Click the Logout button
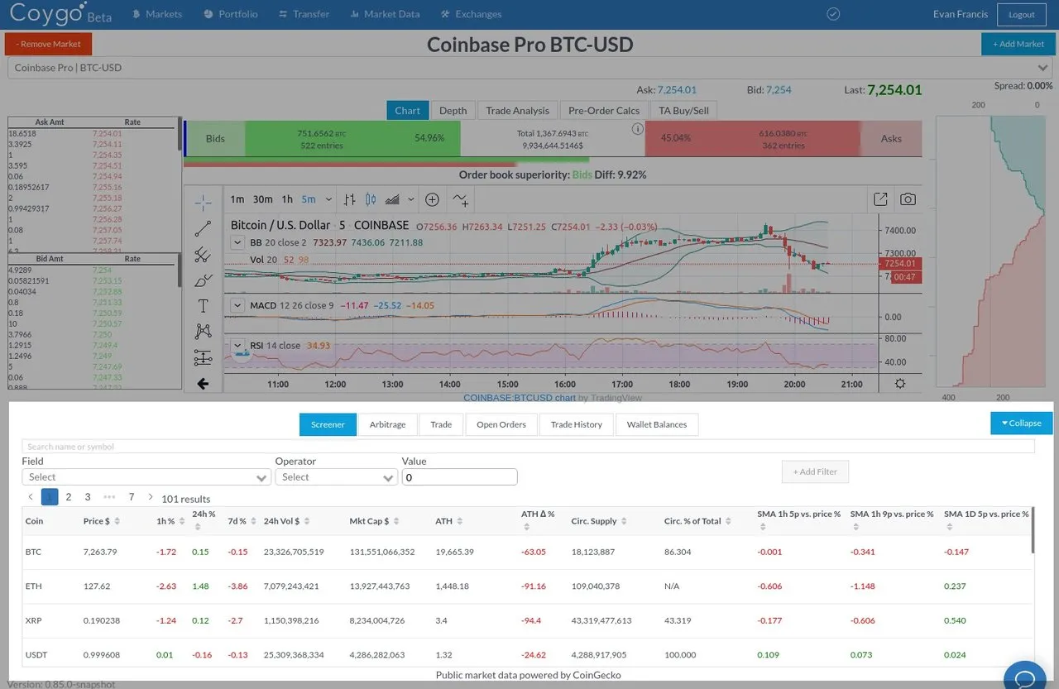 pyautogui.click(x=1022, y=14)
